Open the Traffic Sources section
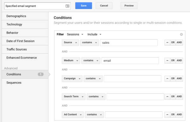 tap(25, 49)
